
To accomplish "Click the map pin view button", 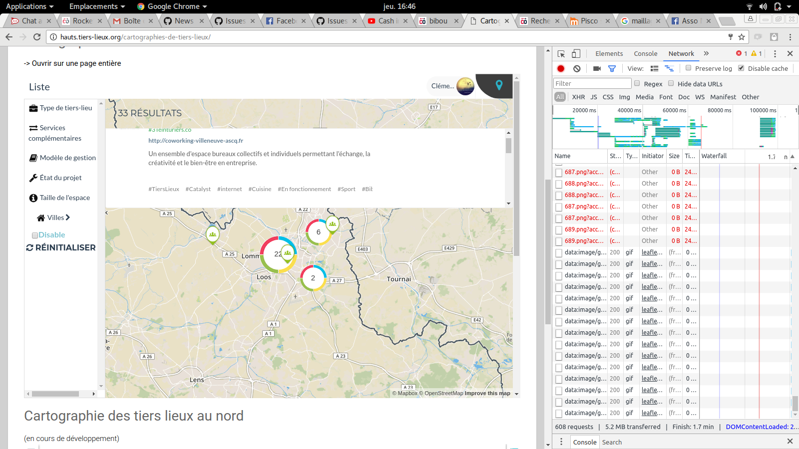I will (499, 85).
